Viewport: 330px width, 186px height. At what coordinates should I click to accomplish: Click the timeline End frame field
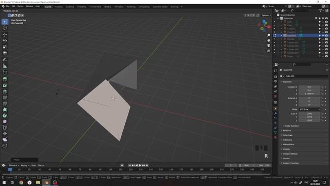(265, 165)
